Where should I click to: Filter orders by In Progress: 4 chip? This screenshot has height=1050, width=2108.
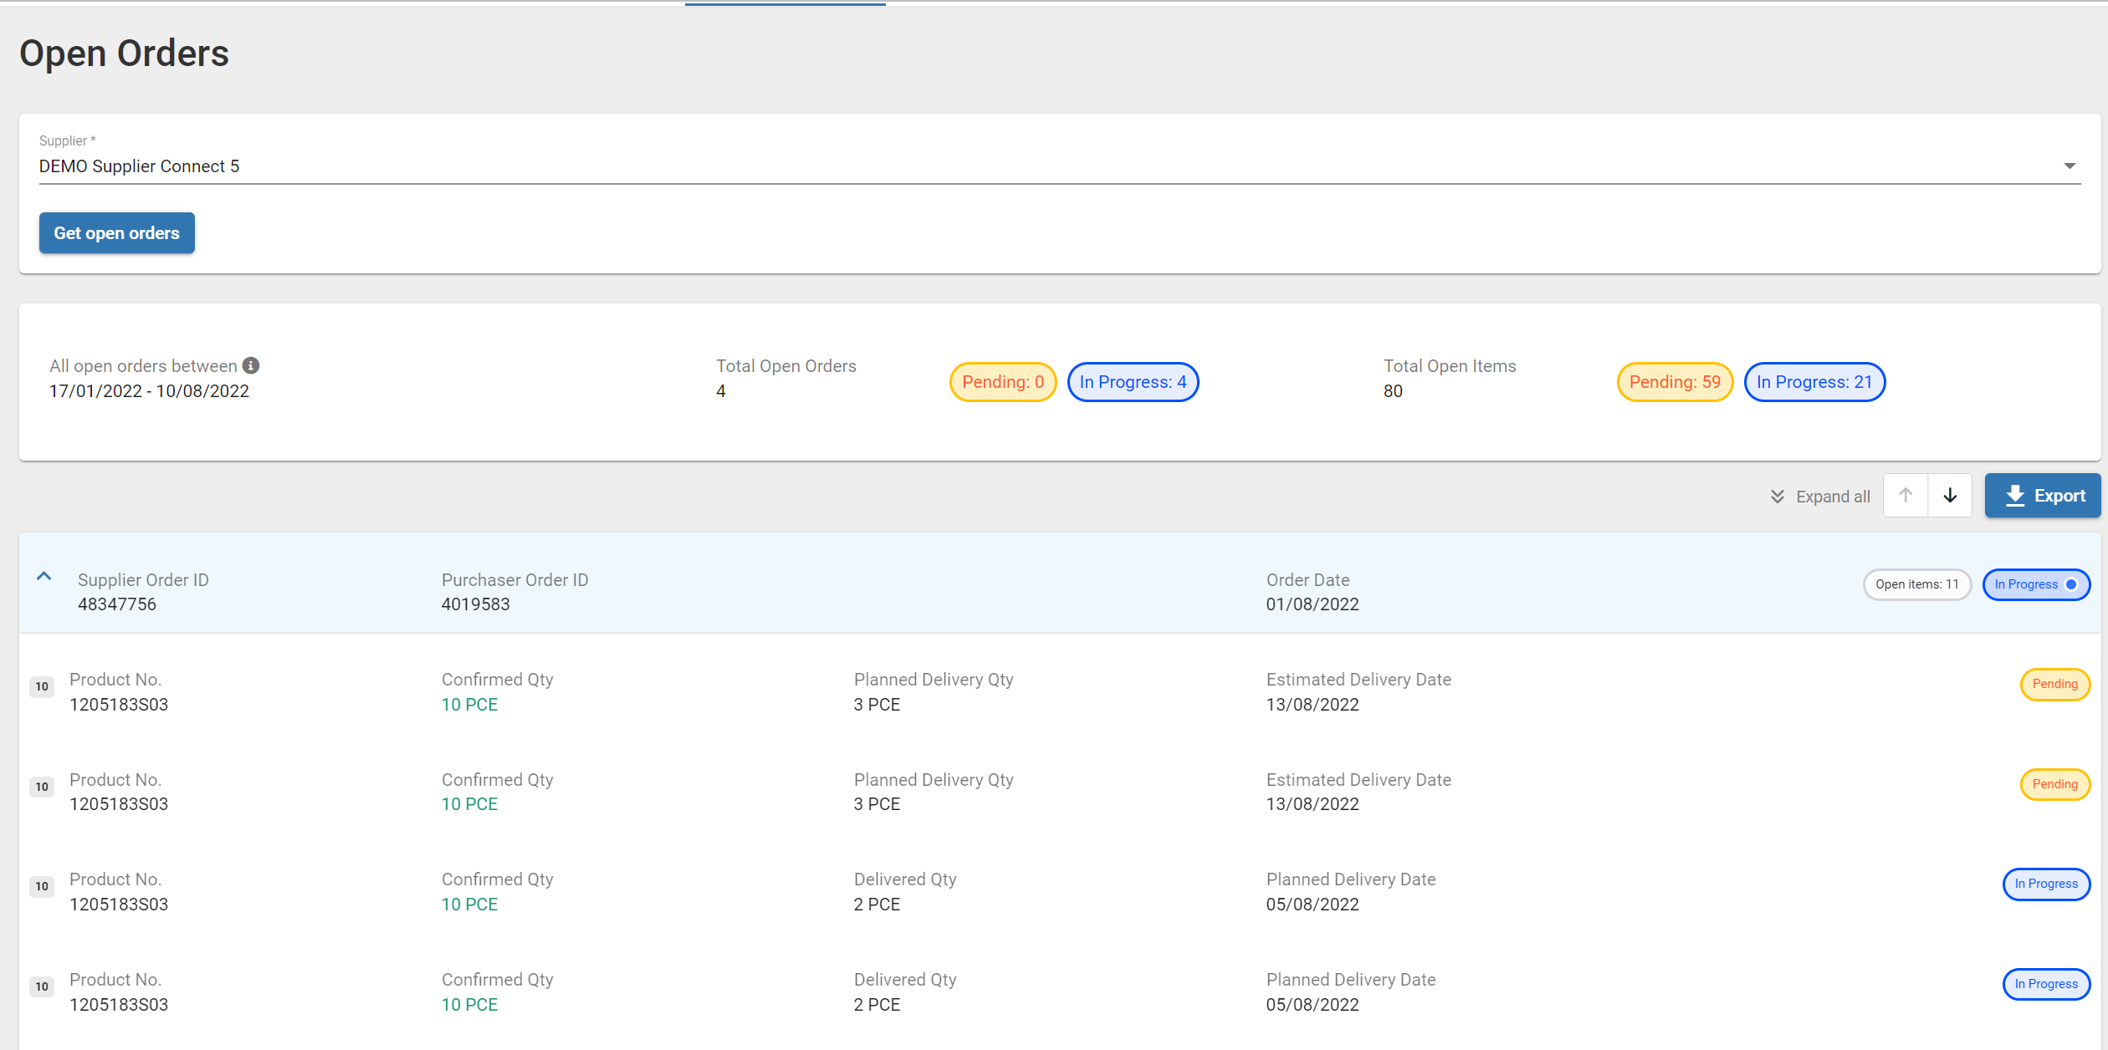pos(1133,382)
